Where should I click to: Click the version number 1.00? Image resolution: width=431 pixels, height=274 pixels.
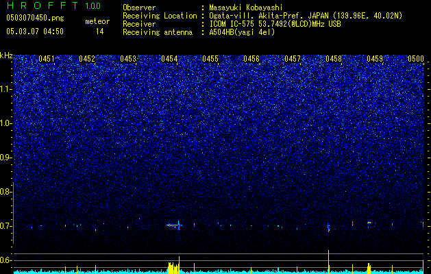click(93, 6)
